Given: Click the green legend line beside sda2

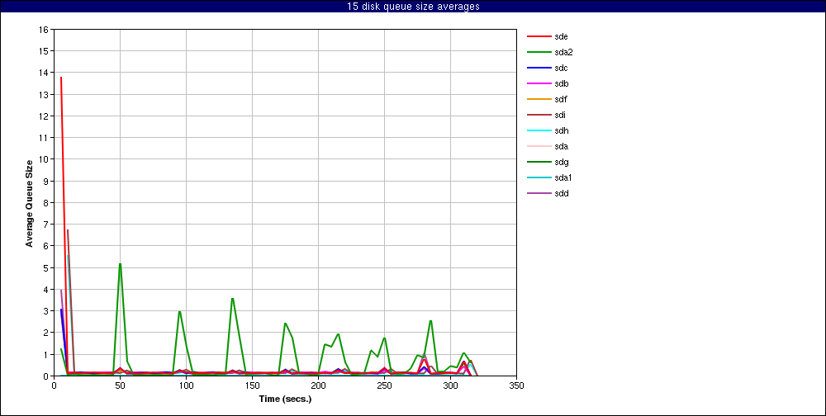Looking at the screenshot, I should click(x=539, y=52).
